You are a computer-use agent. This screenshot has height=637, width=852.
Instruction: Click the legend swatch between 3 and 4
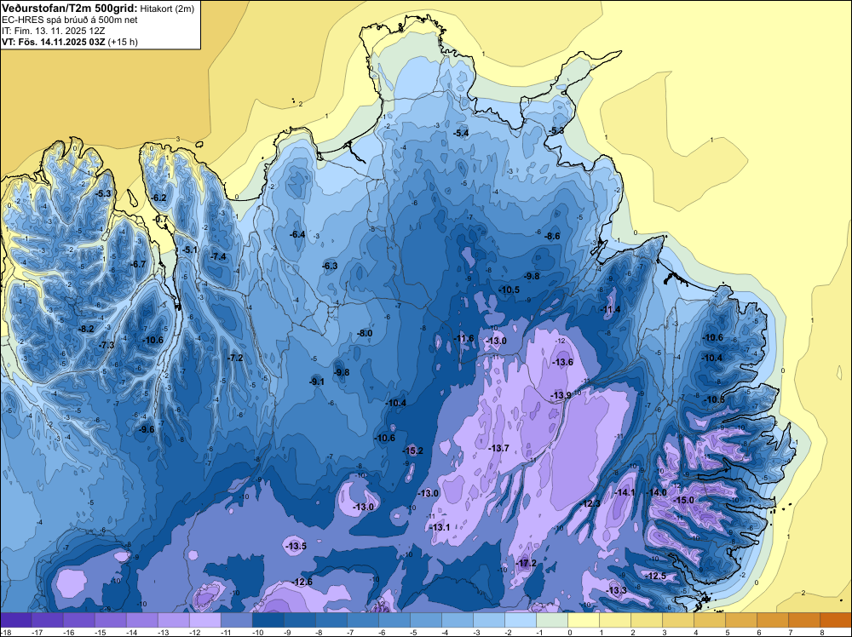[x=678, y=620]
